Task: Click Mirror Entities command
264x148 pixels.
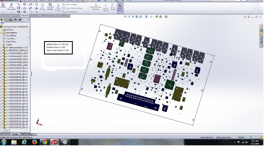Action: (x=70, y=4)
